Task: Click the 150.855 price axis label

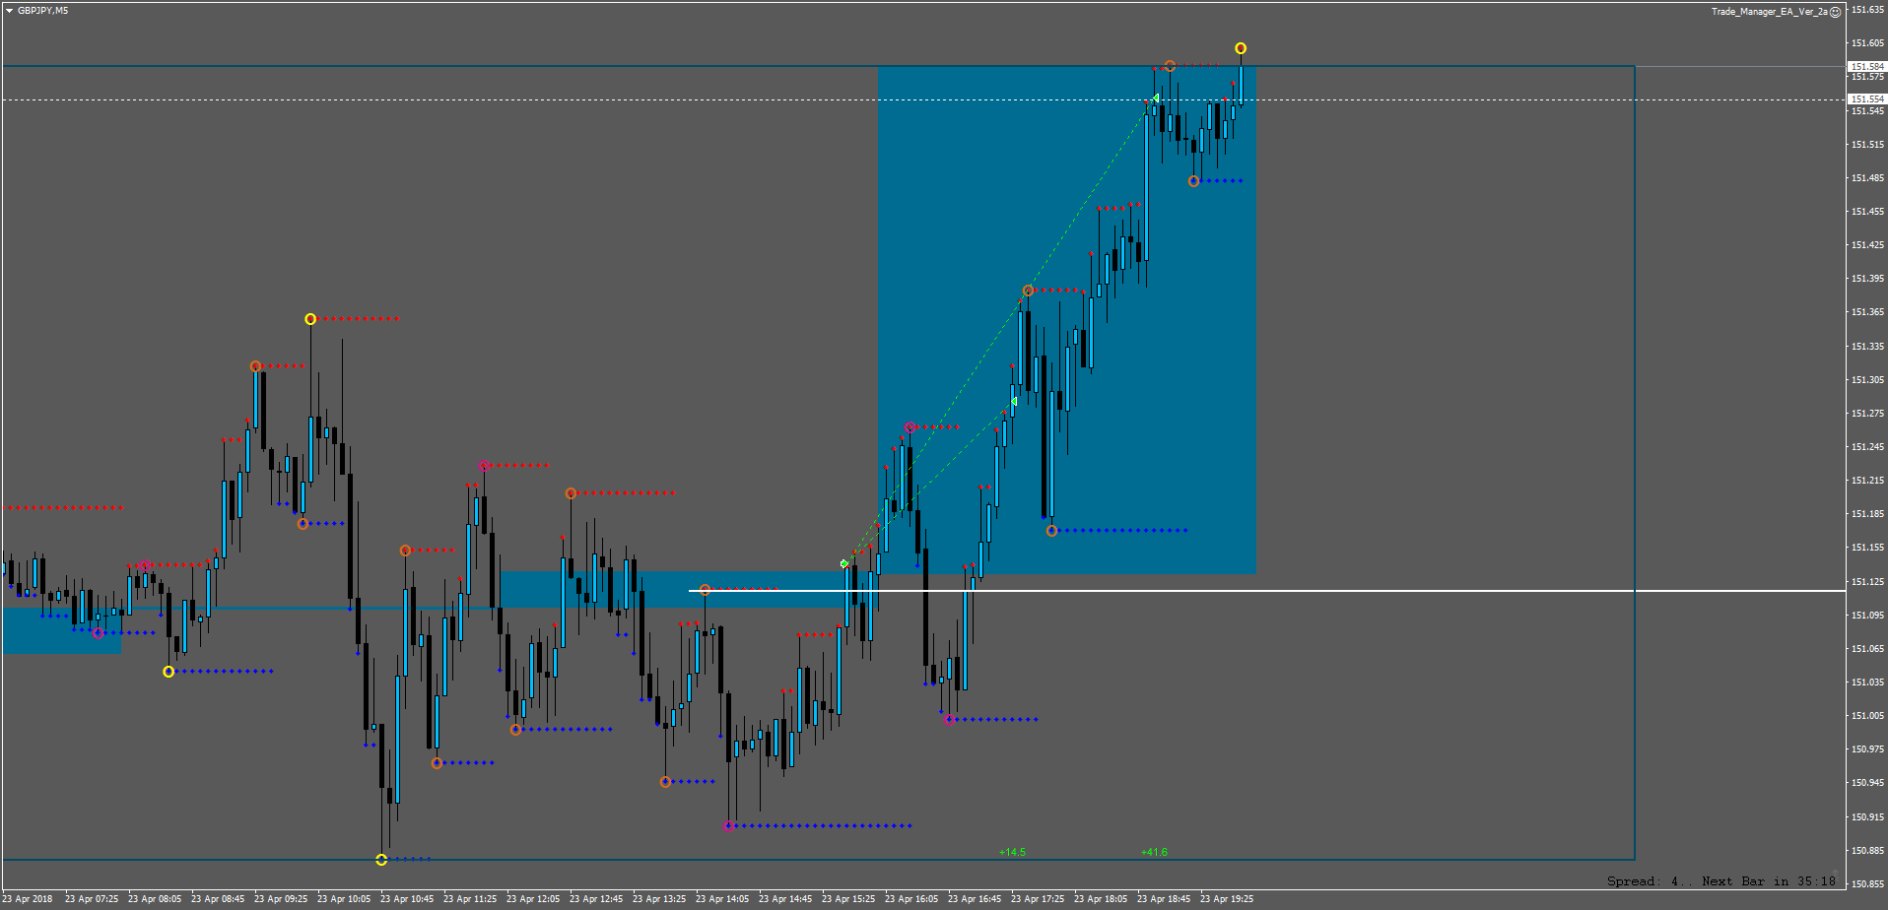Action: [x=1868, y=884]
